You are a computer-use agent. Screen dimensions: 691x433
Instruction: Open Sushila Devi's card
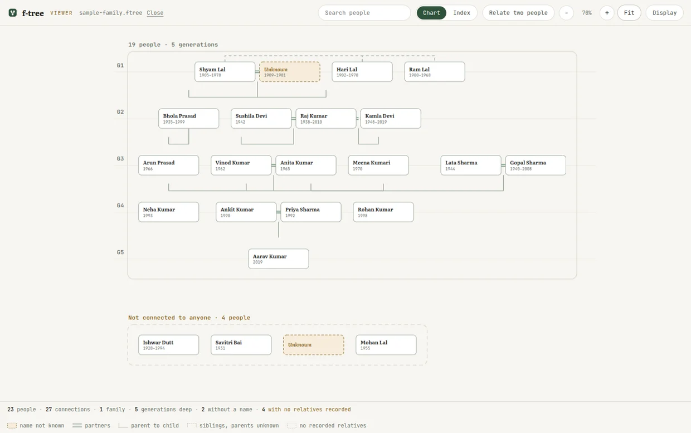(261, 119)
